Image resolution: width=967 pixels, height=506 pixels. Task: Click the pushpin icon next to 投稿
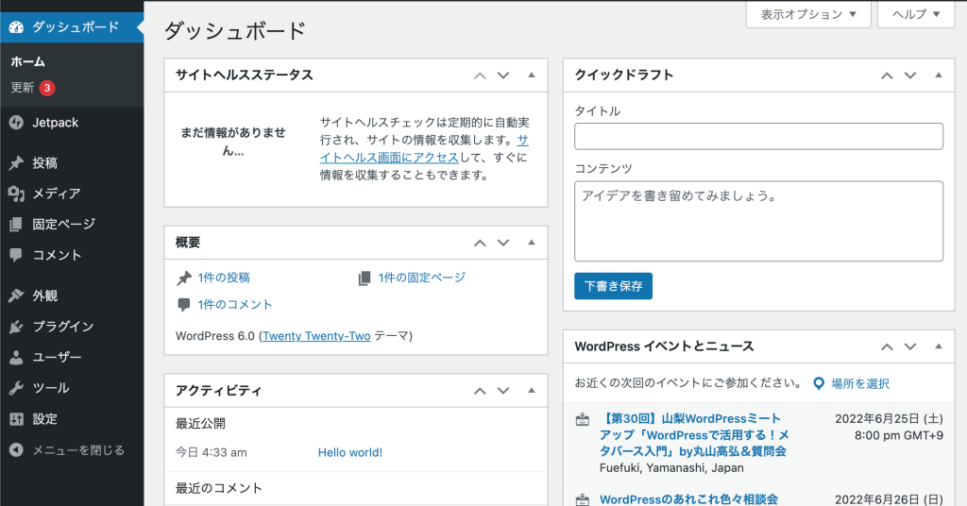coord(17,162)
